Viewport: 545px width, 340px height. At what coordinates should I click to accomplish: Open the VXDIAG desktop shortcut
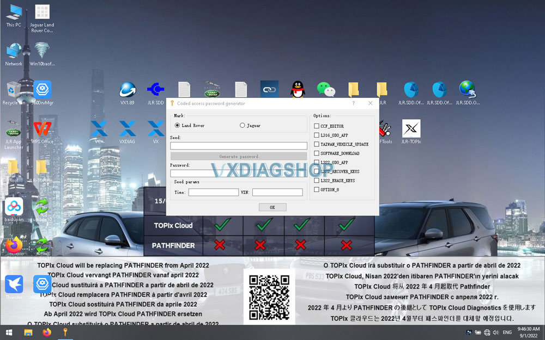point(127,132)
